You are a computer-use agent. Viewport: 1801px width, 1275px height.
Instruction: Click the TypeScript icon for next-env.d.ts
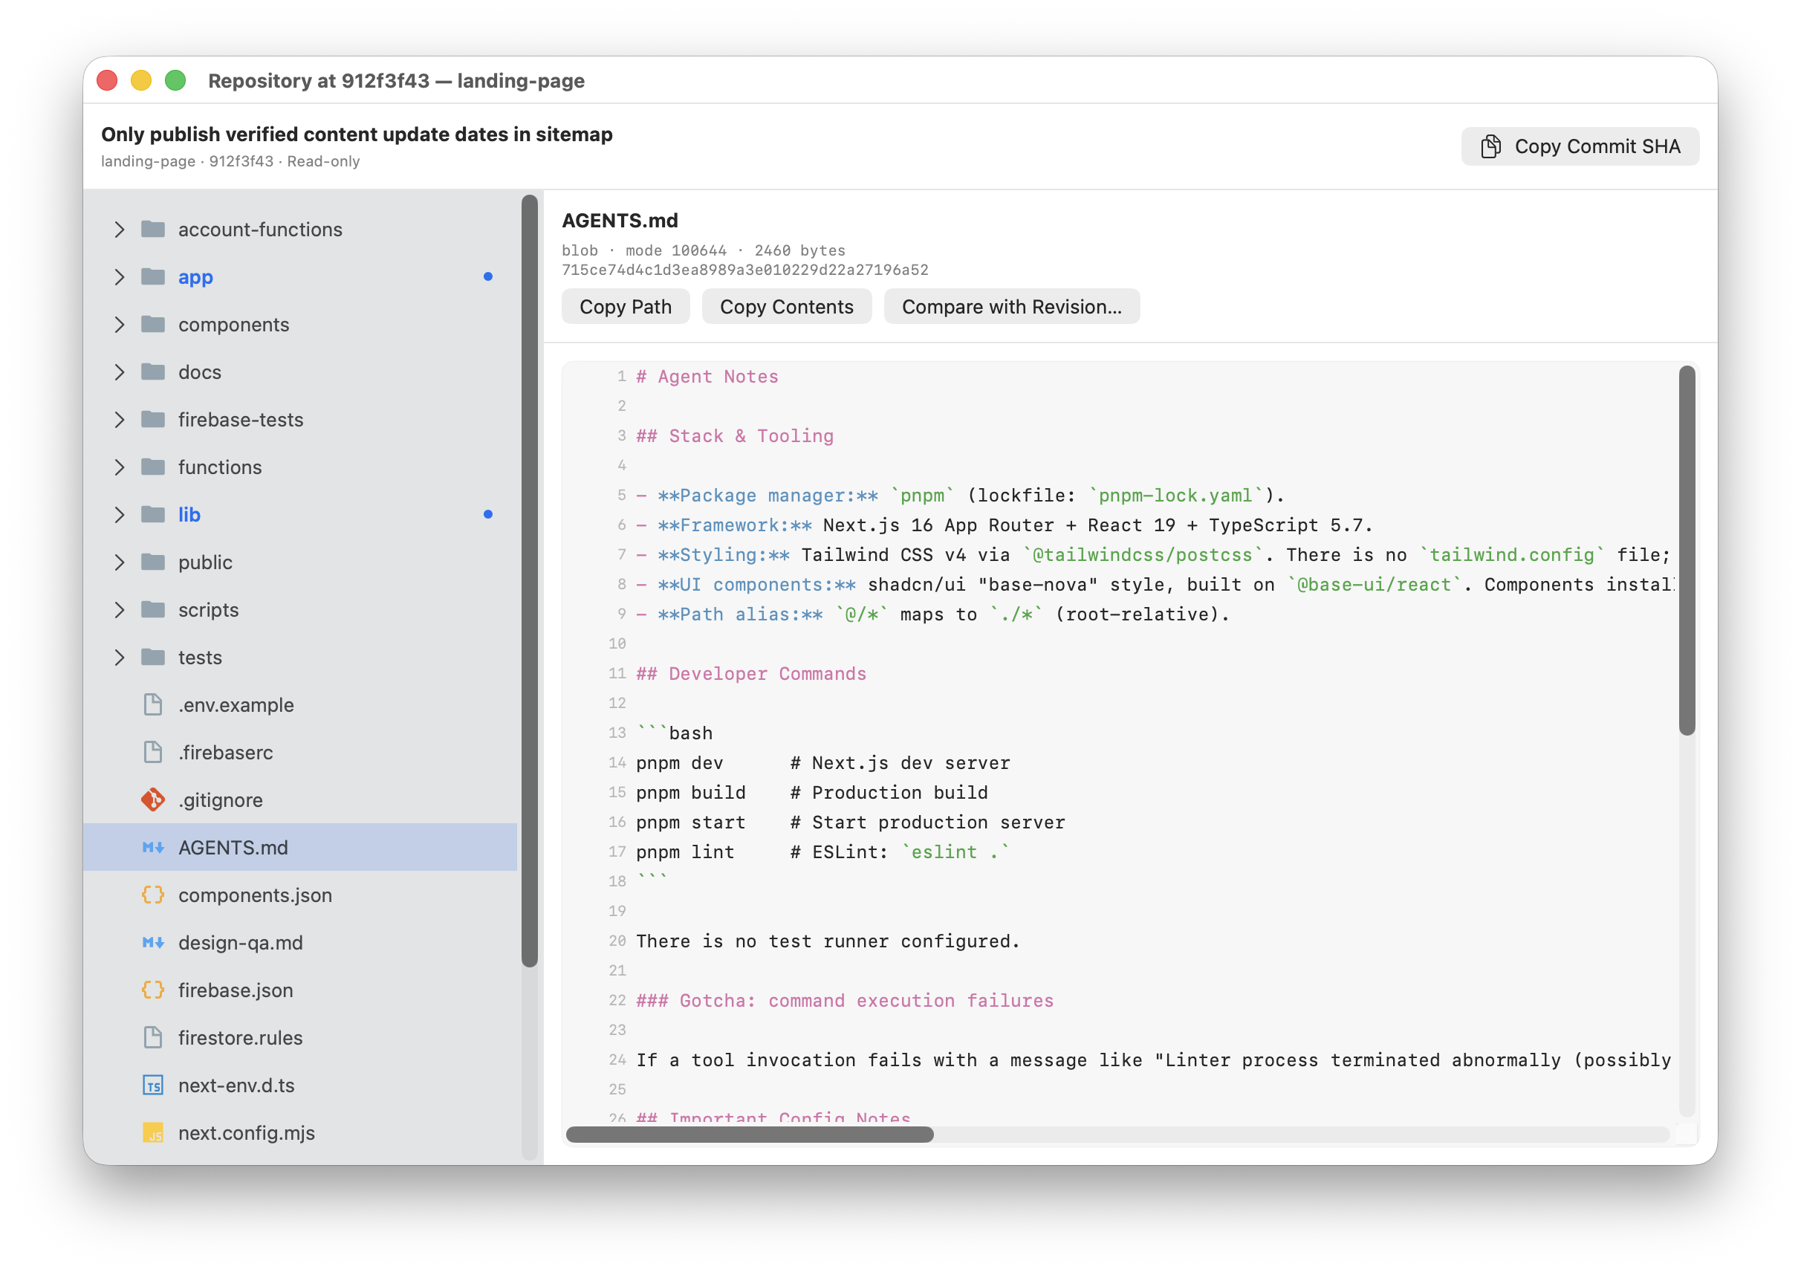coord(153,1085)
